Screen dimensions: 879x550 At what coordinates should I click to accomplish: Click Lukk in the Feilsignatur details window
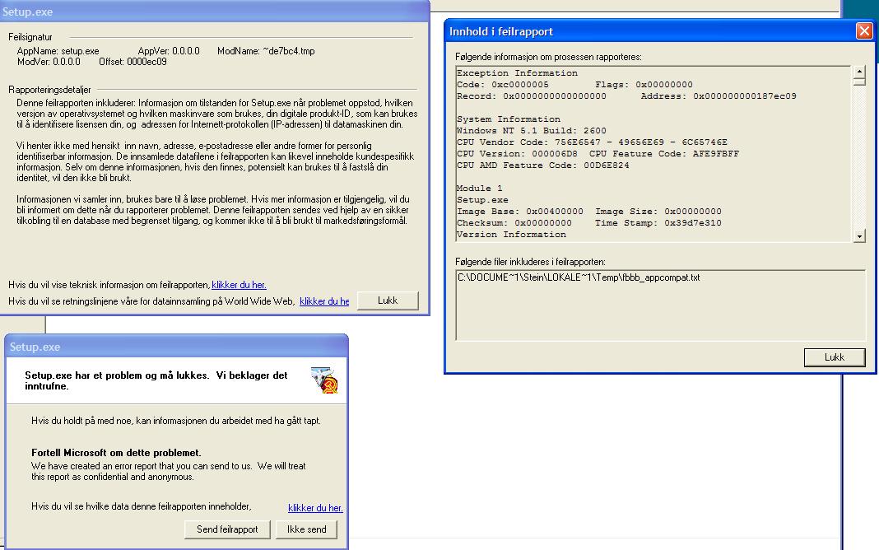coord(388,301)
